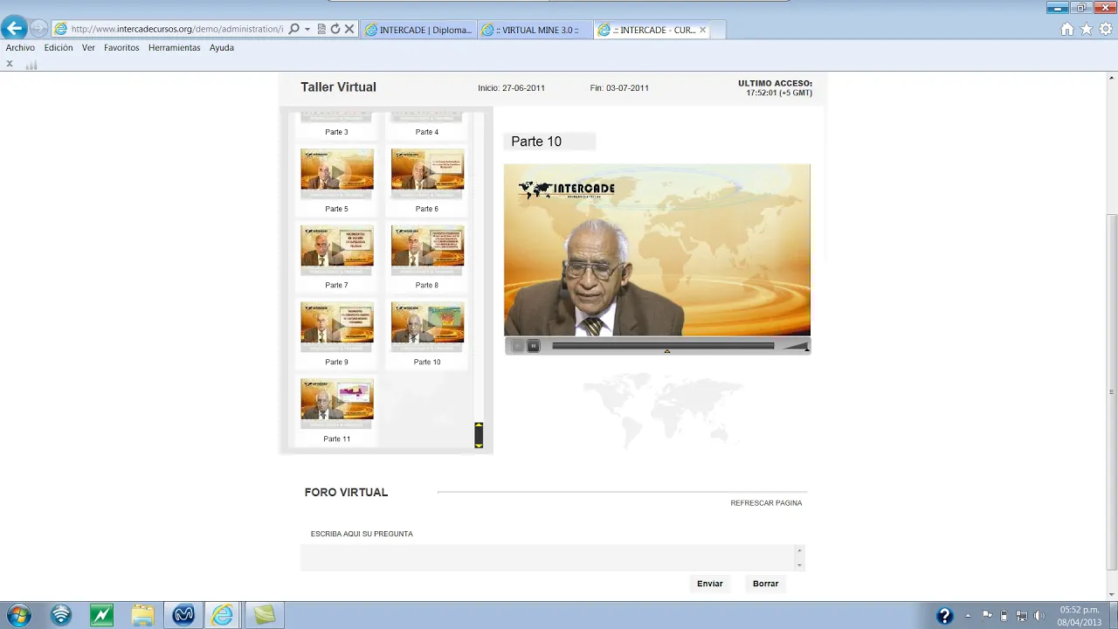Click the Parte 10 video frame
Screen dimensions: 1118x629
tap(657, 250)
